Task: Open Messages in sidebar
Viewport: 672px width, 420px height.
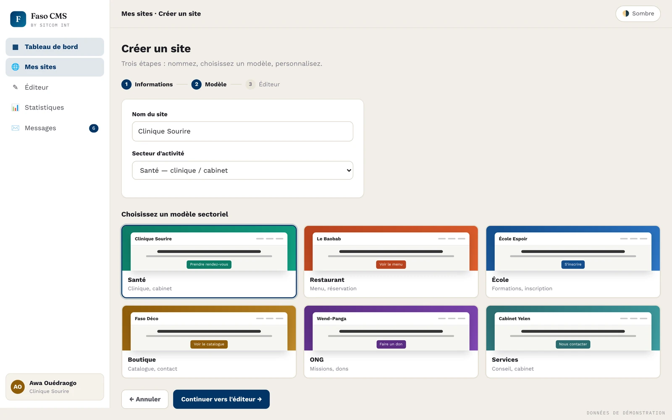Action: coord(55,128)
